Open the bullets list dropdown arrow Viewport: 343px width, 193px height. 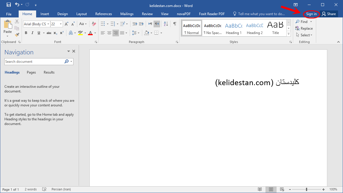tap(108, 24)
